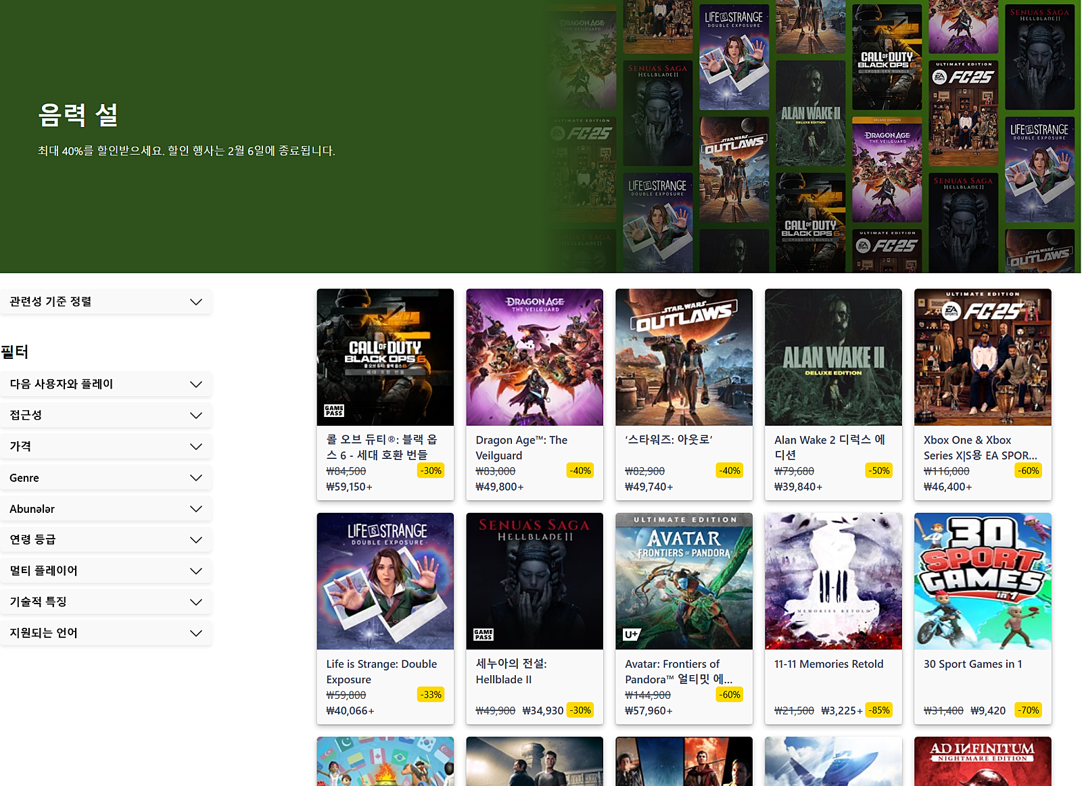Open Alan Wake II Deluxe cover image
The height and width of the screenshot is (786, 1082).
coord(834,358)
